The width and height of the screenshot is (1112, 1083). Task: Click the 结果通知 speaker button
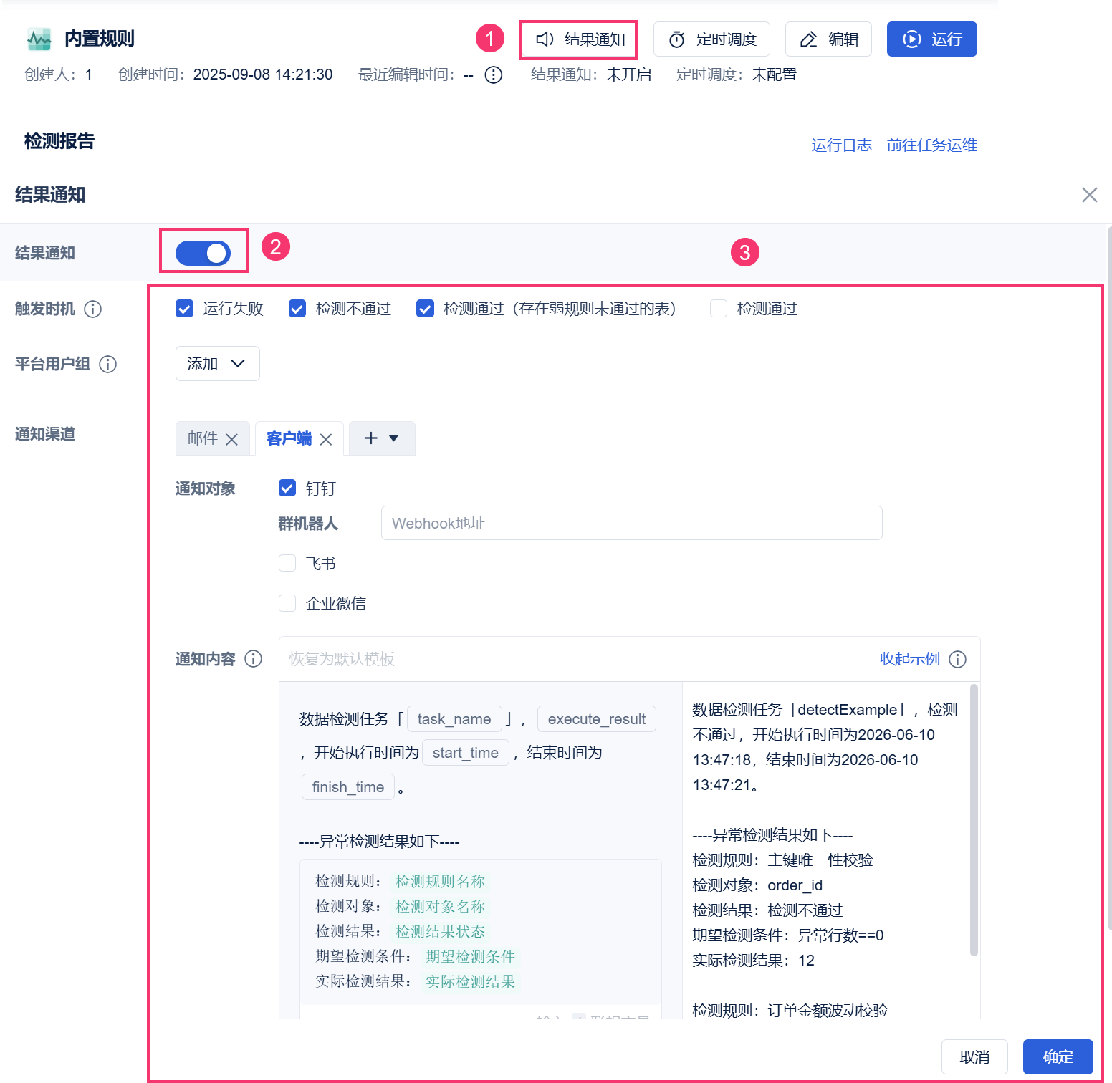click(x=579, y=39)
